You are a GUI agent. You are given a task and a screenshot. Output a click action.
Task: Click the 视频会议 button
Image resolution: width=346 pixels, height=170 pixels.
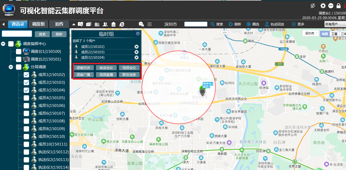[129, 68]
